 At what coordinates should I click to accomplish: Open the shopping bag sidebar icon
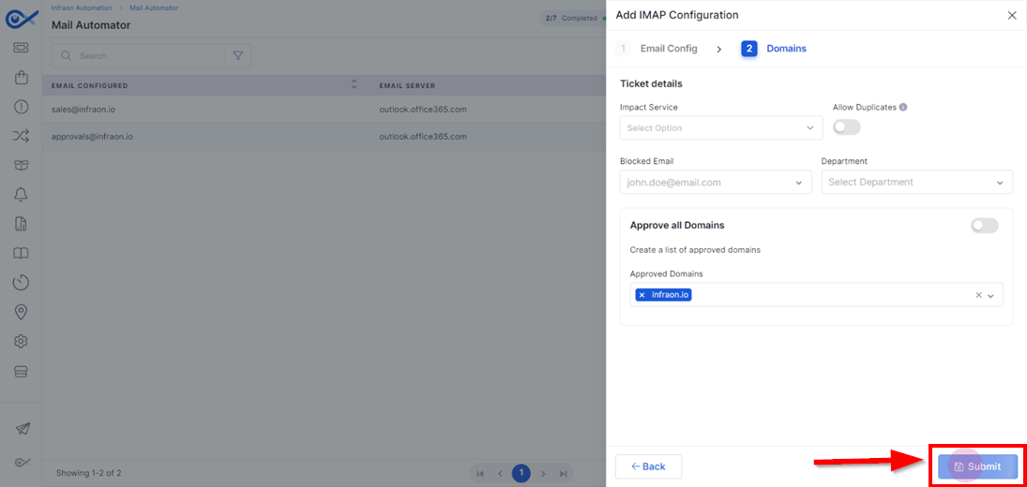click(21, 77)
